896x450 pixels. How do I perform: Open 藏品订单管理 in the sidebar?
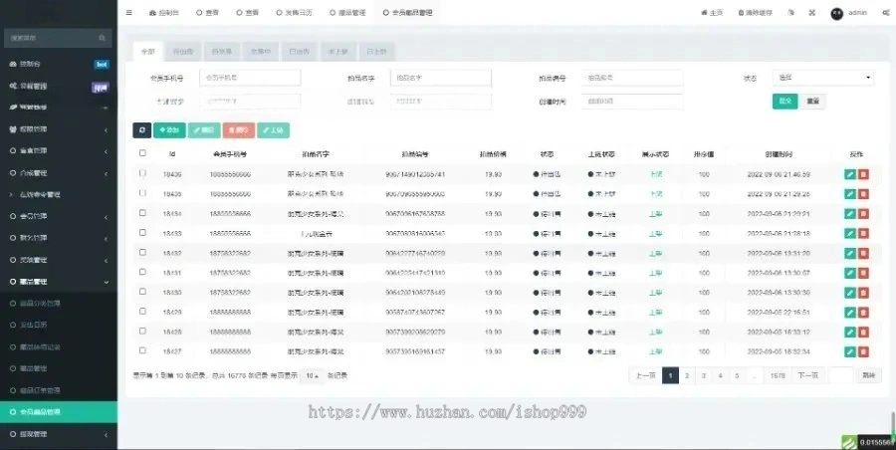(59, 390)
